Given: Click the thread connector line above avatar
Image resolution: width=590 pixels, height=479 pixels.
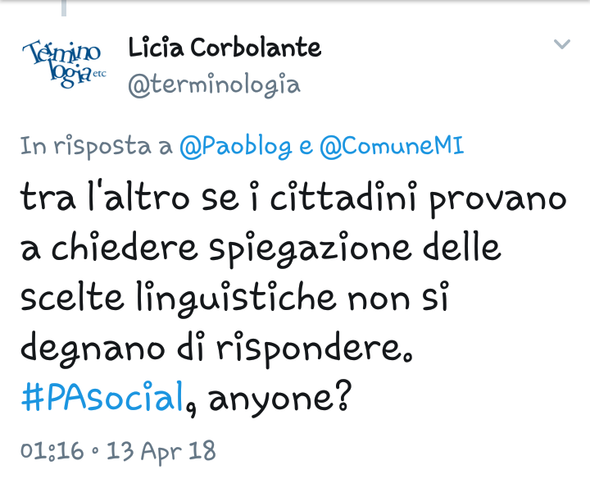Looking at the screenshot, I should point(64,8).
